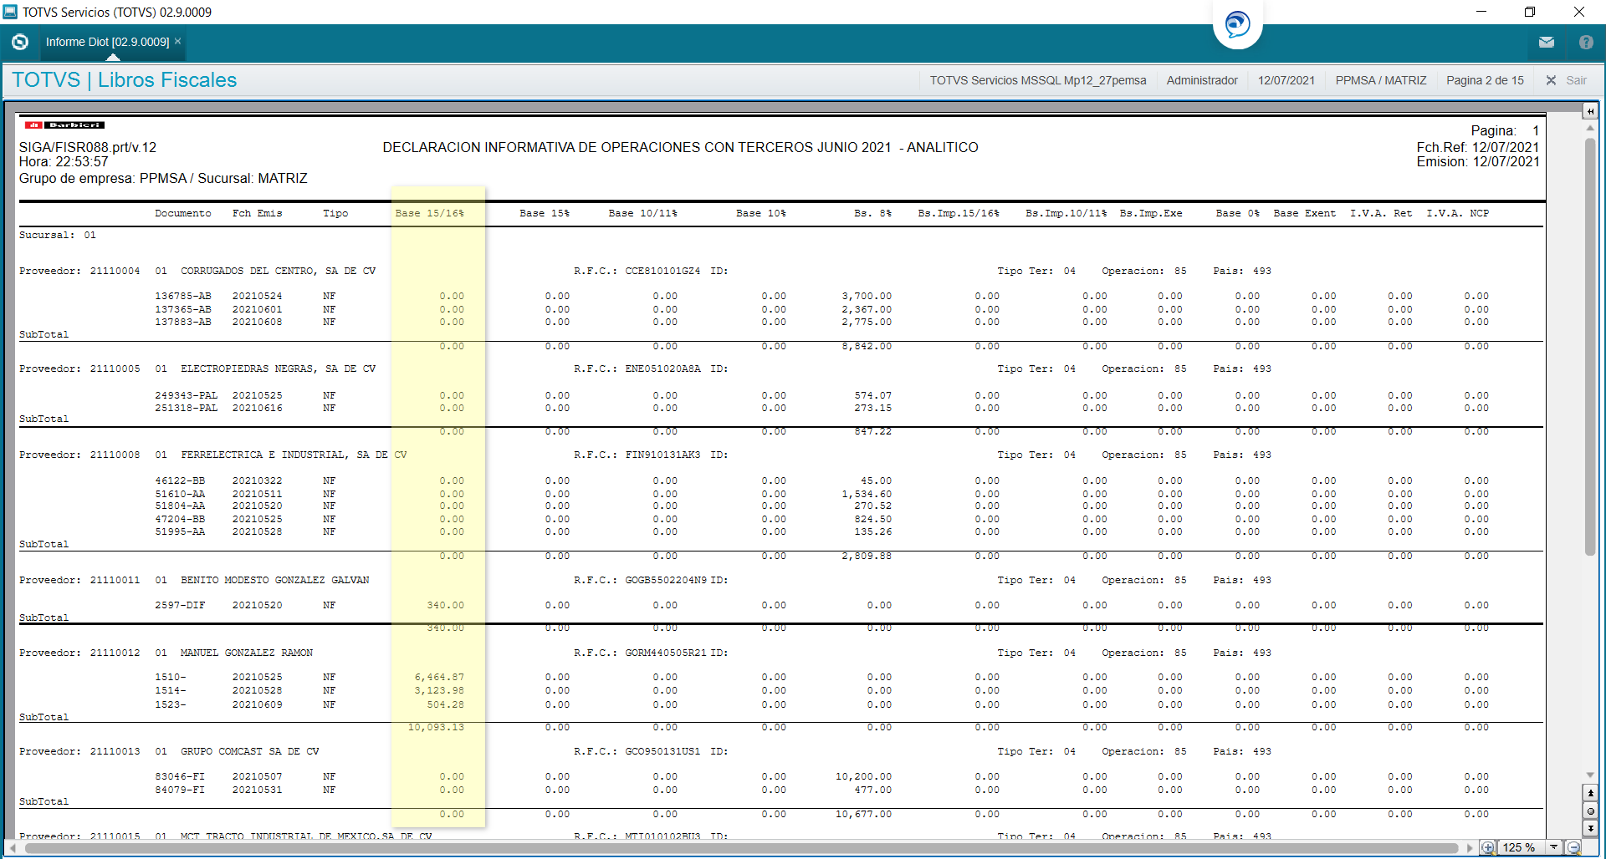Click supplier GRUPO COMCAST SA DE CV
Image resolution: width=1606 pixels, height=859 pixels.
(249, 751)
